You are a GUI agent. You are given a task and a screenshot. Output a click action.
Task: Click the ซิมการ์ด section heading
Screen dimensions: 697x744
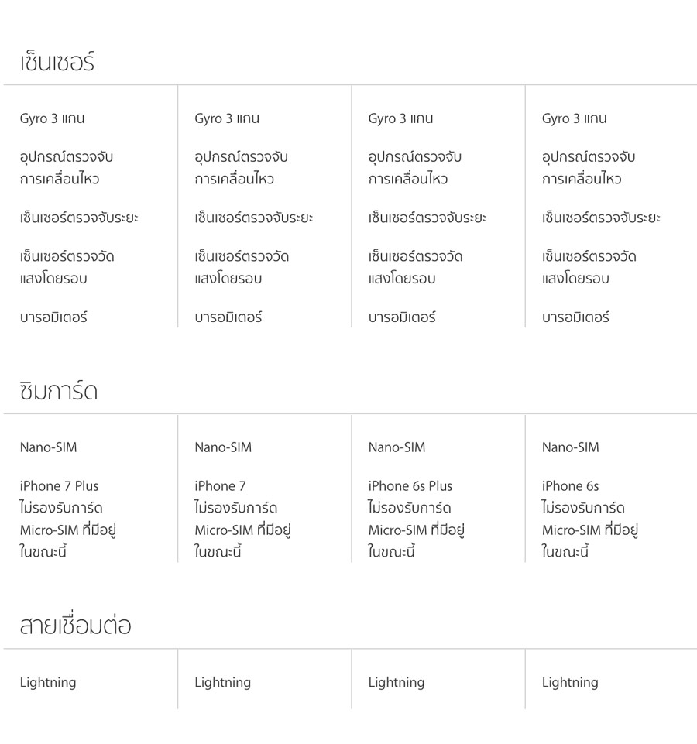(59, 391)
